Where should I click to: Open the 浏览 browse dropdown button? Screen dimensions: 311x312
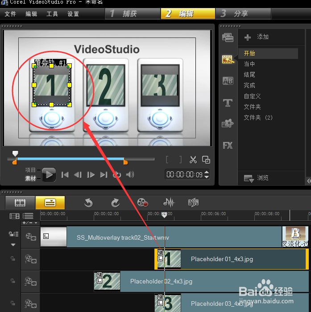click(256, 178)
